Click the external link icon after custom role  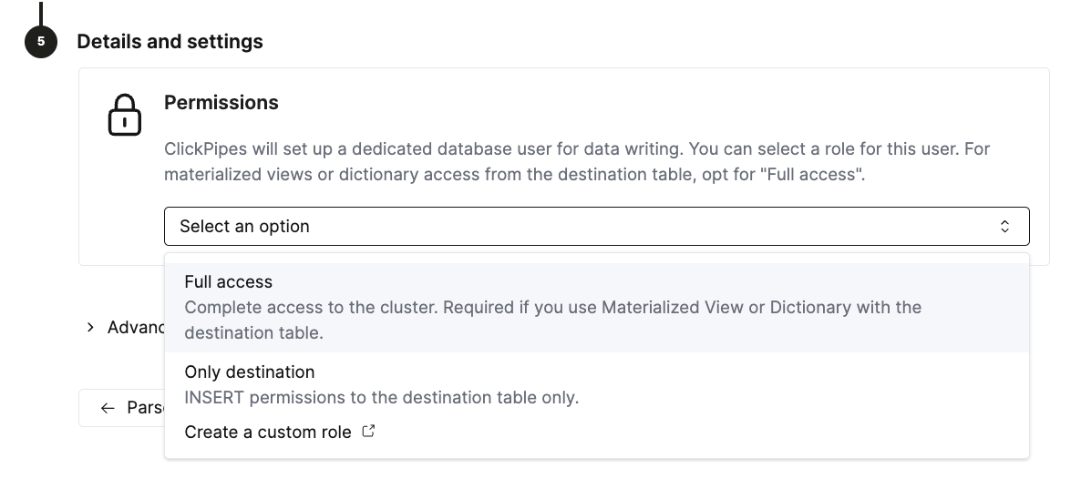[x=368, y=432]
